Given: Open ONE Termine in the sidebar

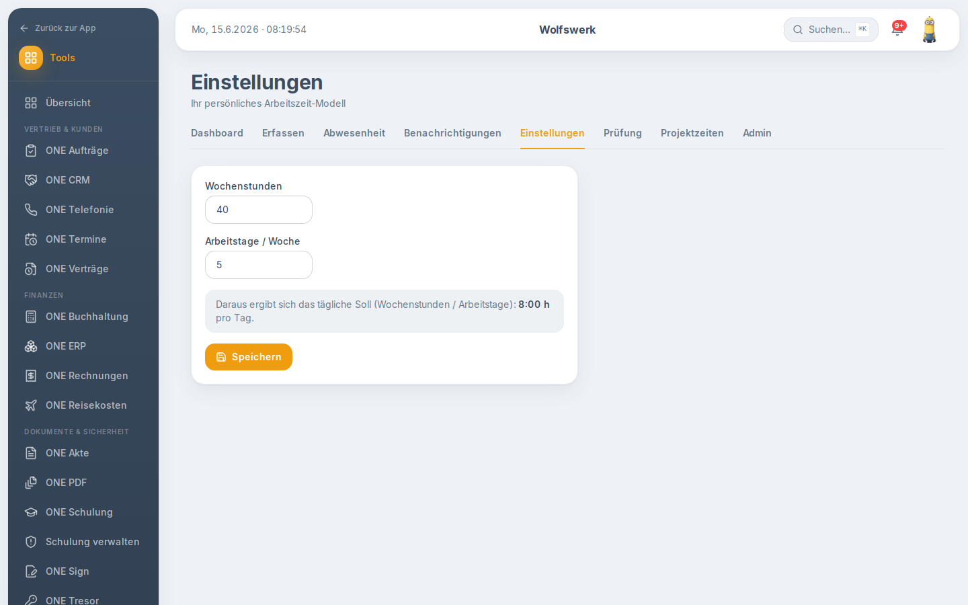Looking at the screenshot, I should tap(83, 239).
